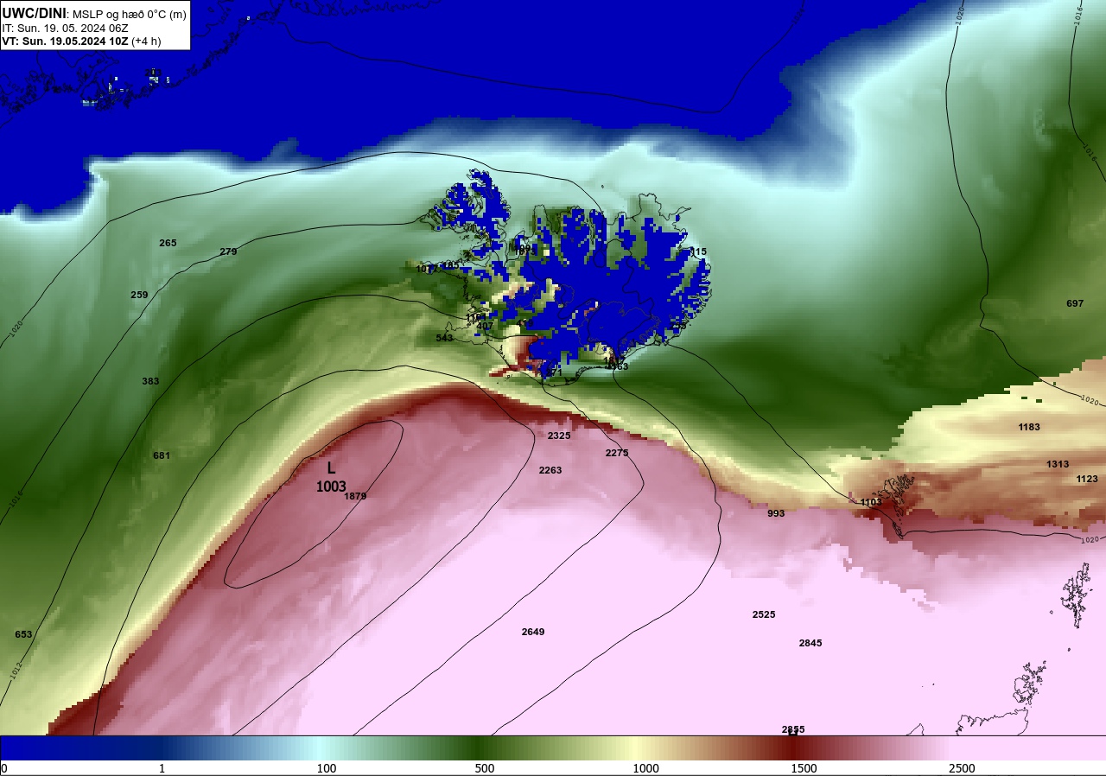Click the 681 height value
Image resolution: width=1106 pixels, height=776 pixels.
162,455
